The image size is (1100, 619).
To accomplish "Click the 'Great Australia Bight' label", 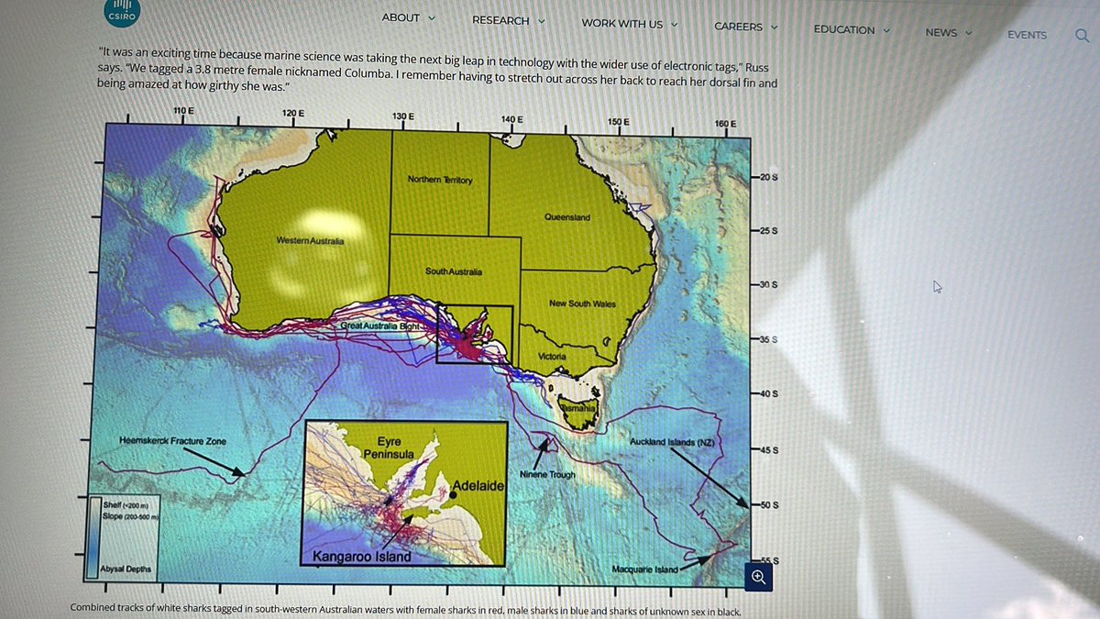I will [x=379, y=326].
